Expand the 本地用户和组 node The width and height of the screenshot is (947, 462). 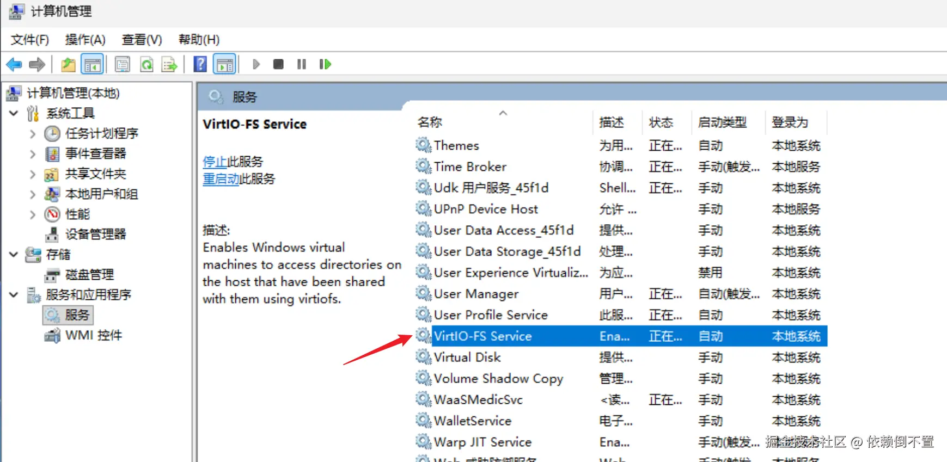pos(33,194)
